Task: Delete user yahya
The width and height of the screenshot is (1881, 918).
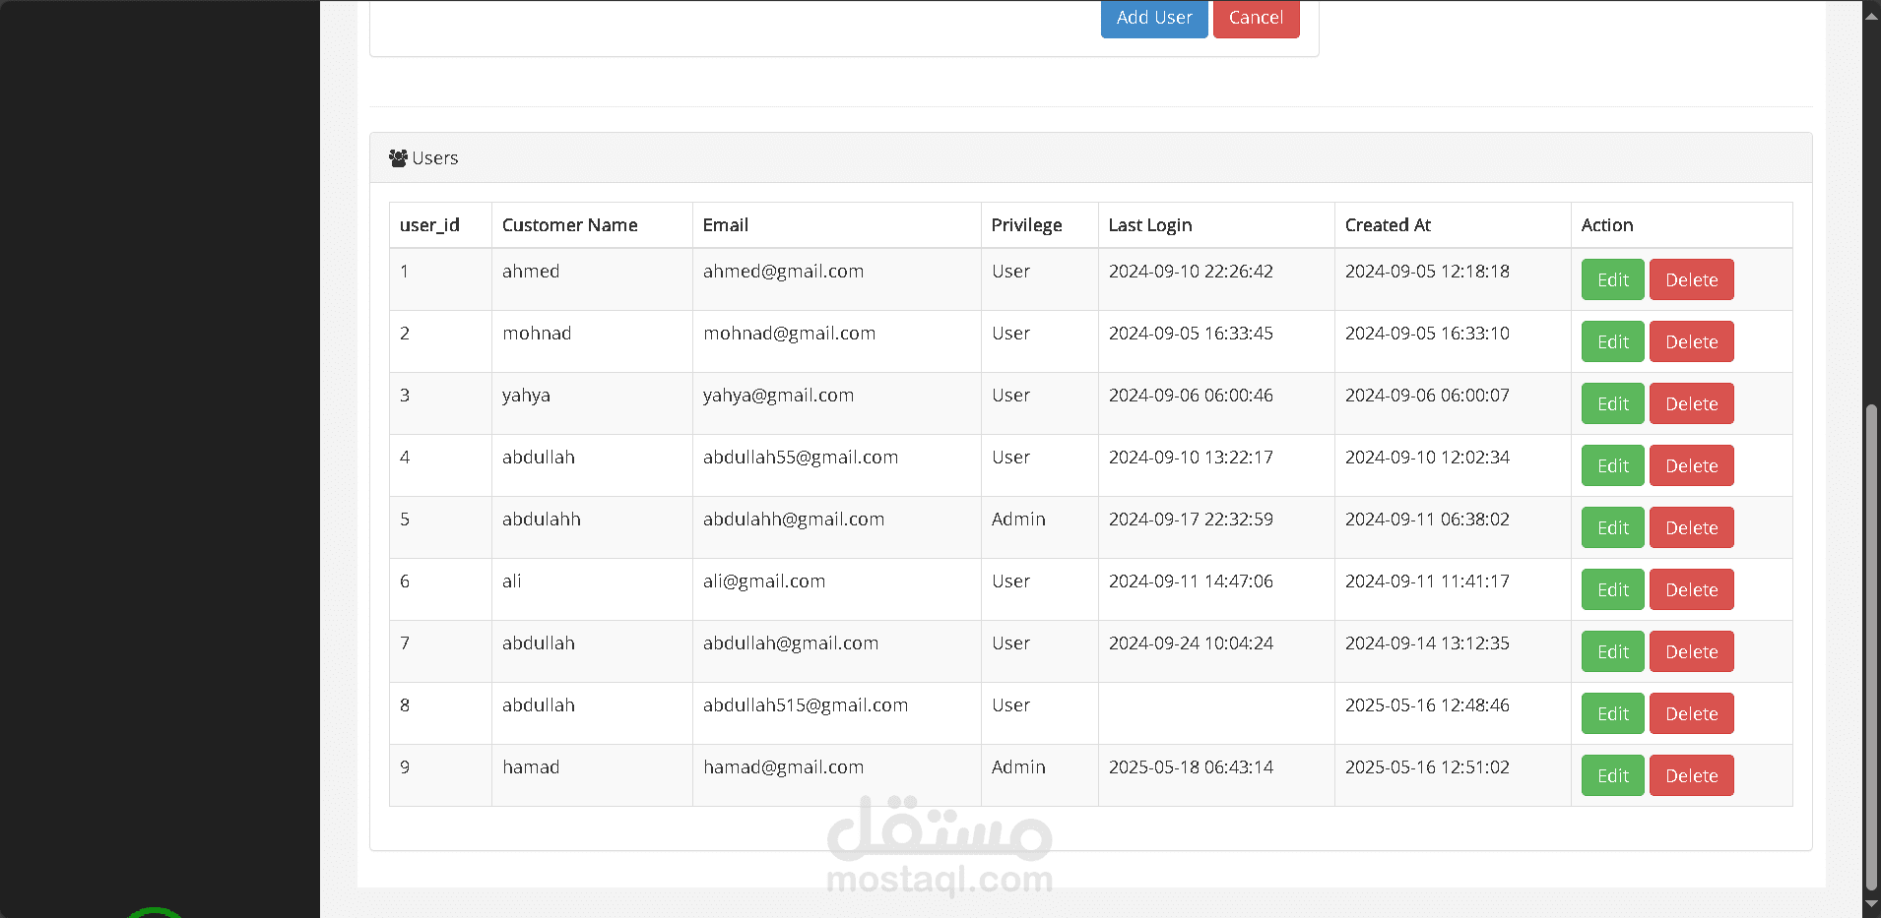Action: (1691, 403)
